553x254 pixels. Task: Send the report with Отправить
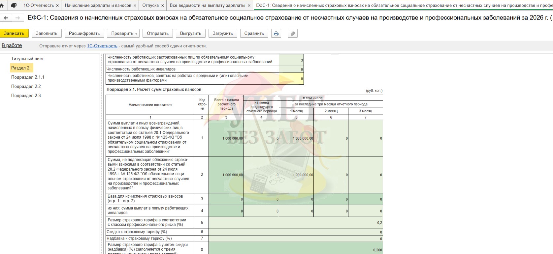tap(158, 33)
